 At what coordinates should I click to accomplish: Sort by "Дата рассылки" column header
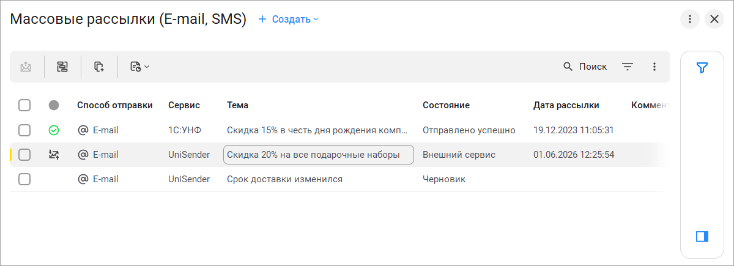coord(566,105)
